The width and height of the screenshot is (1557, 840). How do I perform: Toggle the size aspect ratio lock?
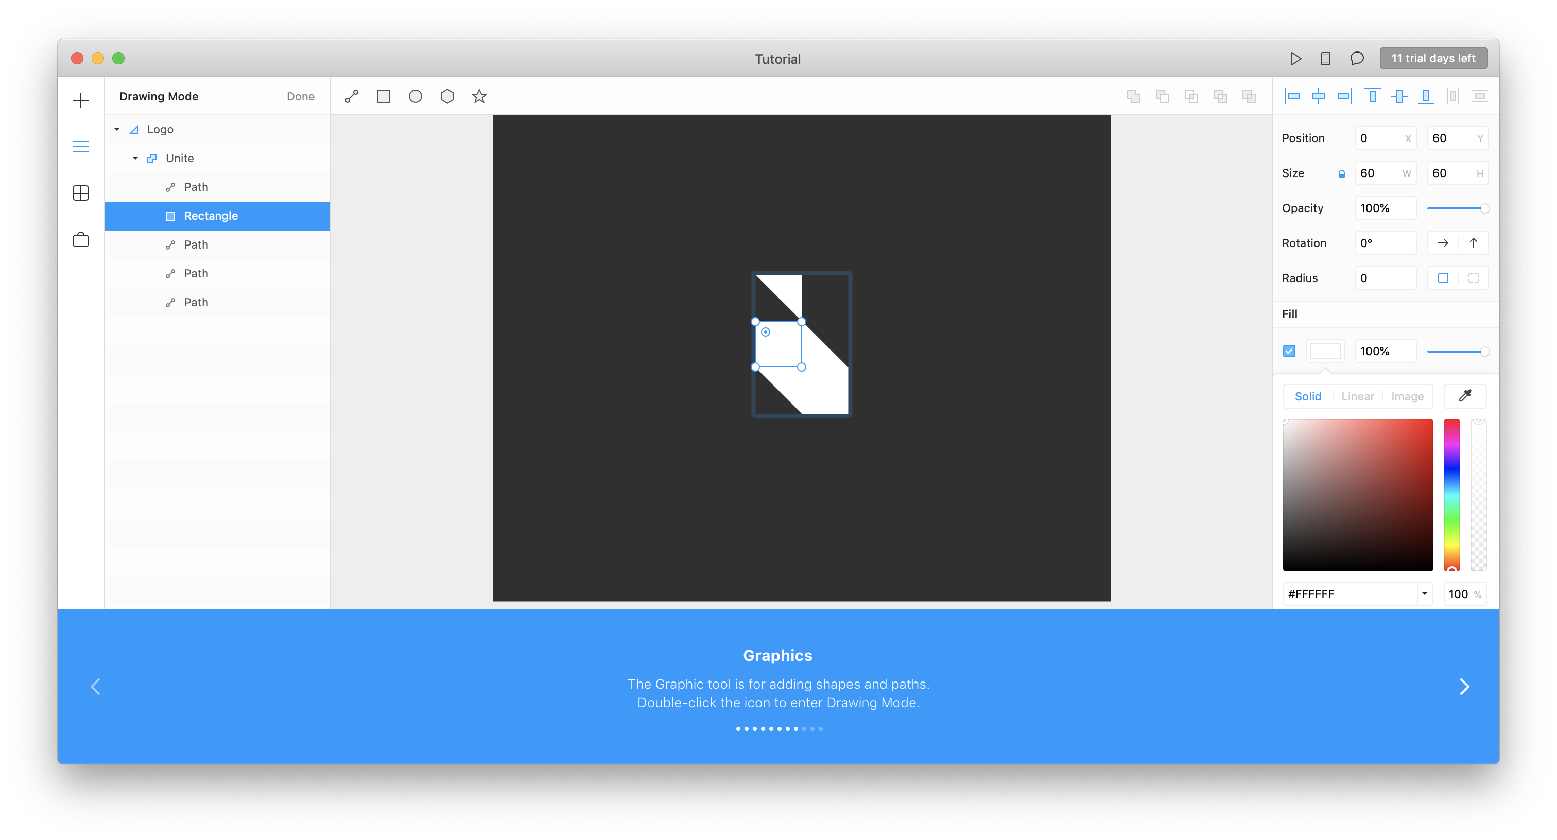tap(1341, 174)
